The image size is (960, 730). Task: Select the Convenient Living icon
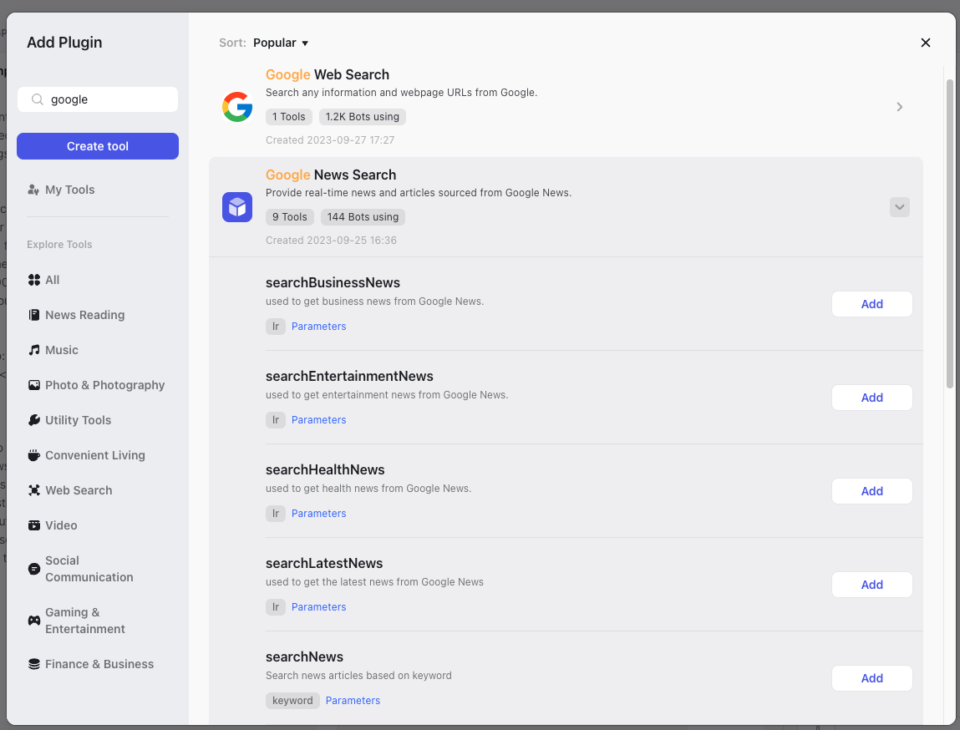point(33,455)
